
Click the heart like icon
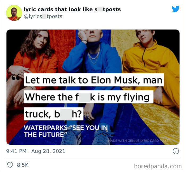[10, 165]
